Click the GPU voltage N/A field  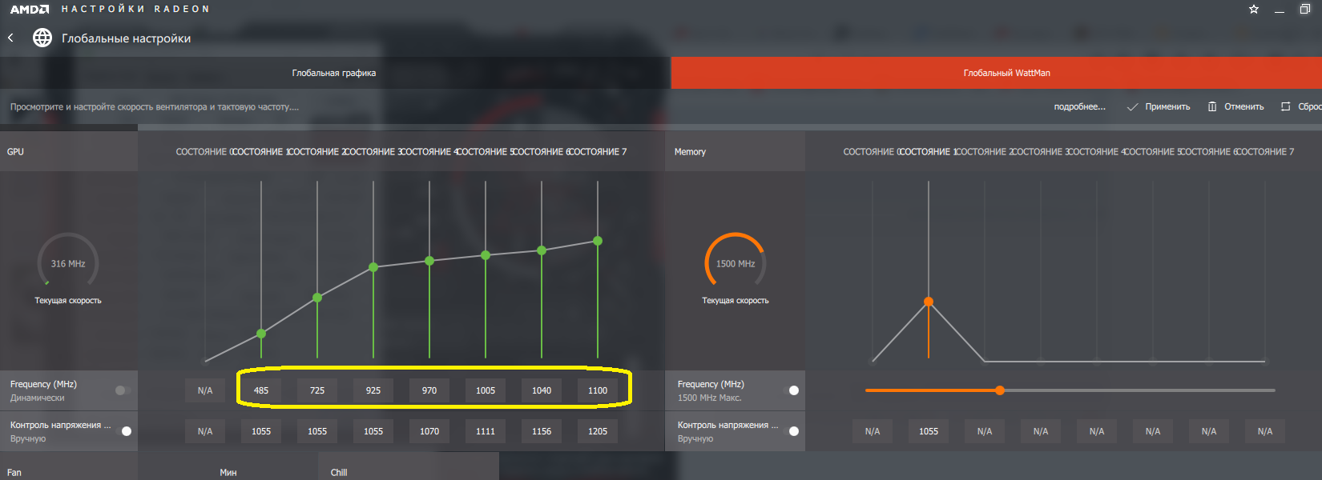click(x=205, y=431)
